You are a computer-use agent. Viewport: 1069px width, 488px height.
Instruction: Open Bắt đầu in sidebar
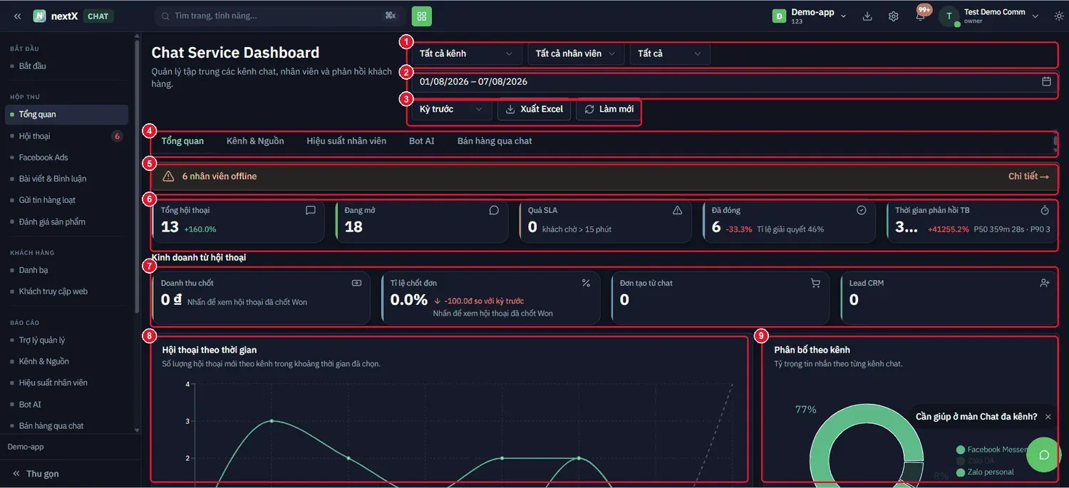tap(66, 66)
